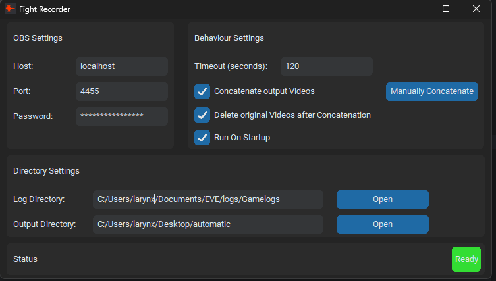Click the Directory Settings section heading
Viewport: 496px width, 281px height.
pyautogui.click(x=46, y=171)
